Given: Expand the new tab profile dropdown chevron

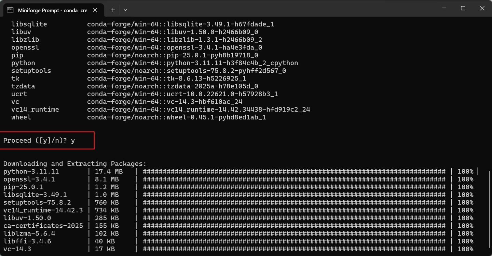Looking at the screenshot, I should (125, 10).
